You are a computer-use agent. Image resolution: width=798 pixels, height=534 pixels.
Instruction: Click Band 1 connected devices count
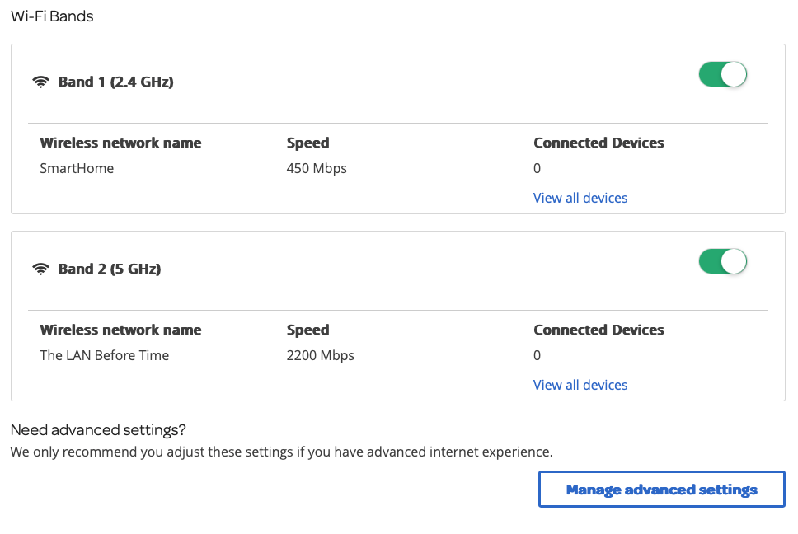[x=537, y=168]
